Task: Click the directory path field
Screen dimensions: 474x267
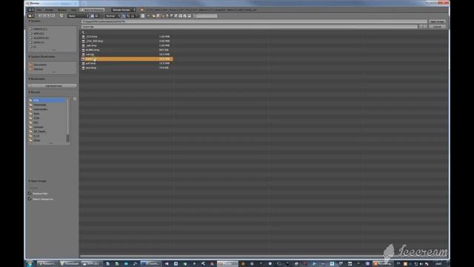Action: coord(254,22)
